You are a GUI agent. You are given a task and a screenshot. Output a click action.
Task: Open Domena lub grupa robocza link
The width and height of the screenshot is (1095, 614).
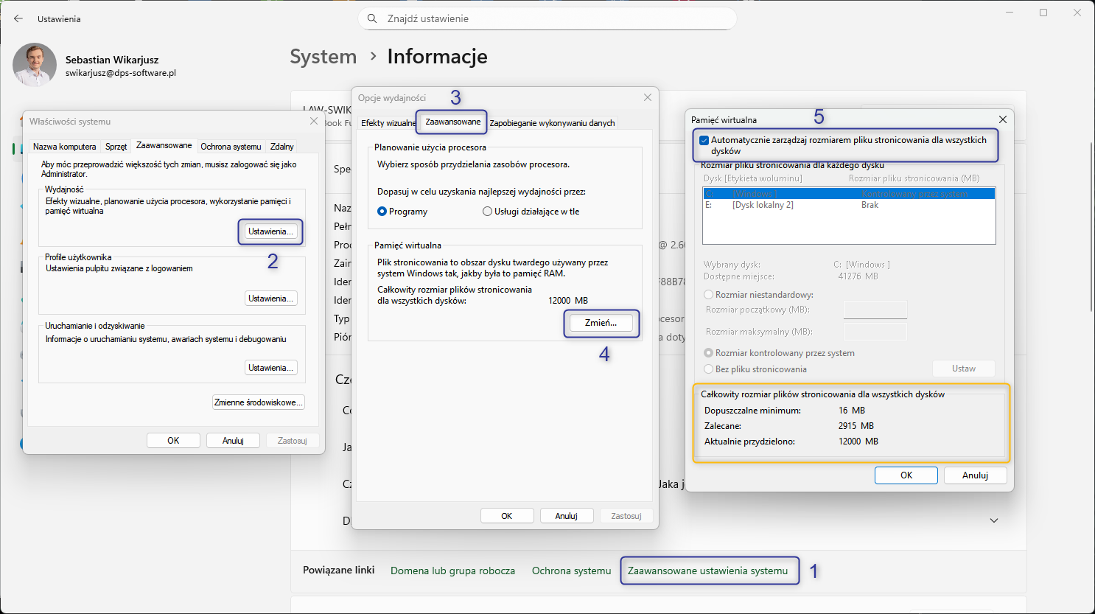pos(452,571)
